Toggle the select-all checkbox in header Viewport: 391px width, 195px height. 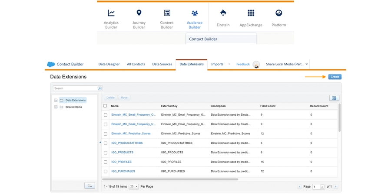click(x=105, y=106)
